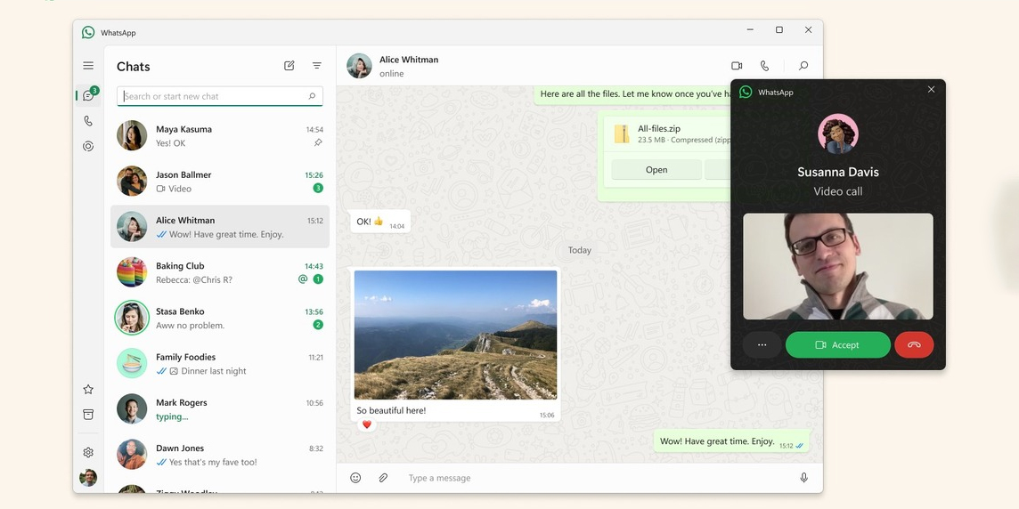Viewport: 1019px width, 509px height.
Task: Open Starred messages in sidebar
Action: point(88,390)
